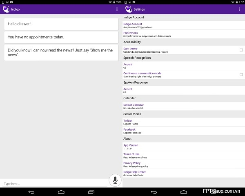The width and height of the screenshot is (245, 196).
Task: Open overflow menu in Settings screen
Action: 239,9
